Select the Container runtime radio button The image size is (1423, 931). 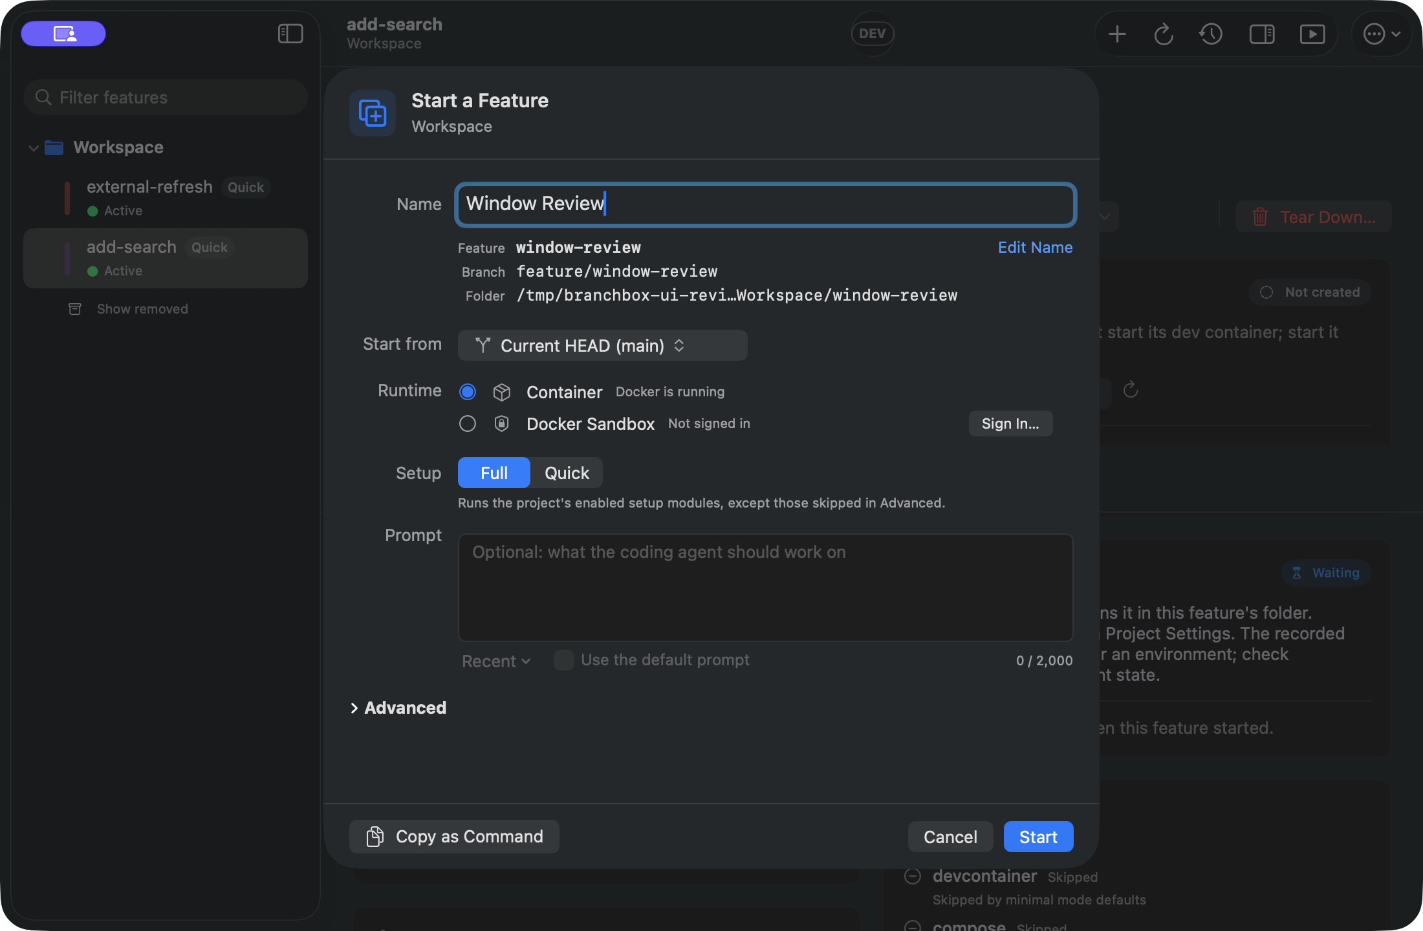pyautogui.click(x=468, y=392)
